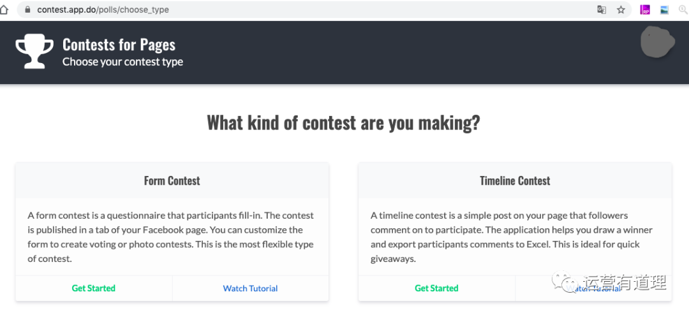
Task: Click Get Started under Timeline Contest
Action: click(x=436, y=288)
